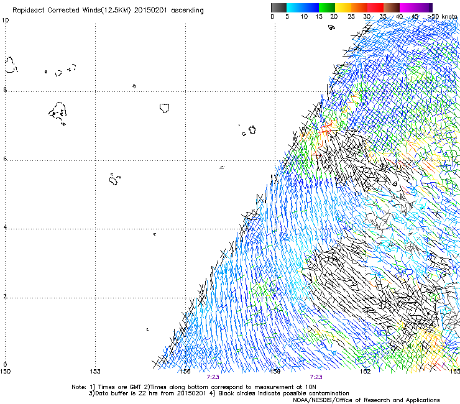Click the longitude label '156' on bottom axis

pyautogui.click(x=185, y=372)
